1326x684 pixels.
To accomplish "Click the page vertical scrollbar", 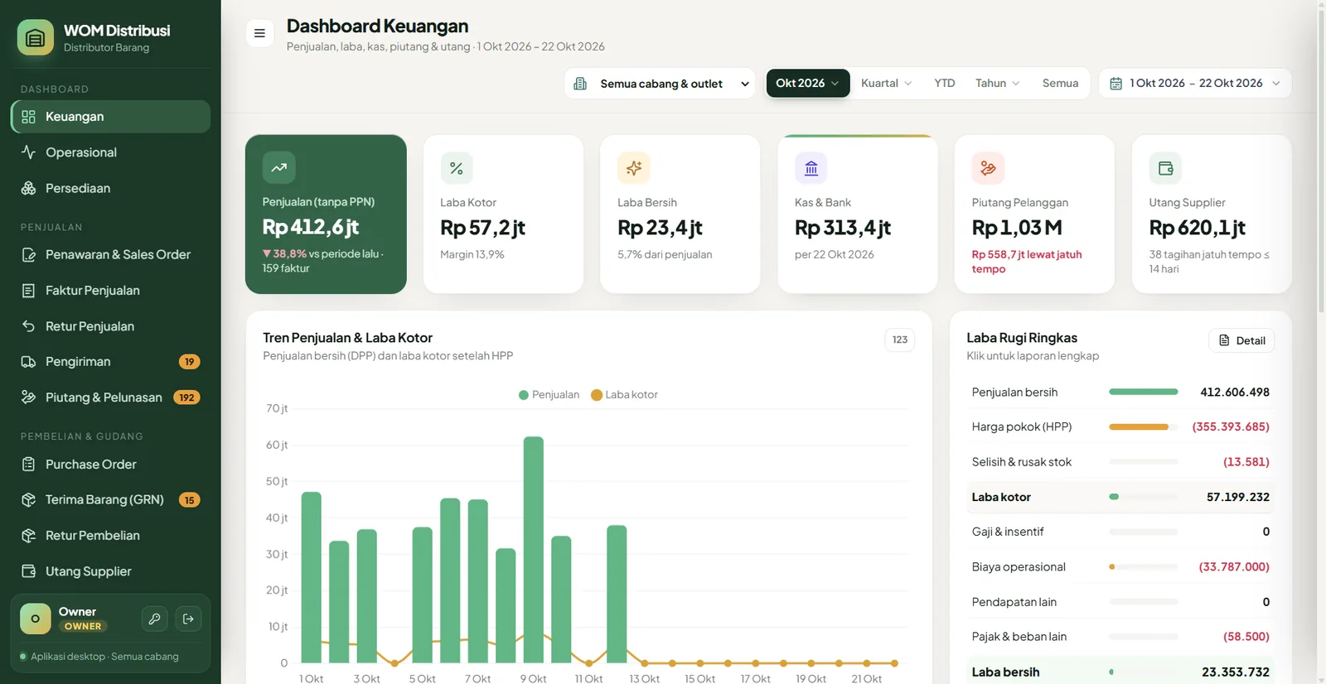I will click(x=1321, y=157).
